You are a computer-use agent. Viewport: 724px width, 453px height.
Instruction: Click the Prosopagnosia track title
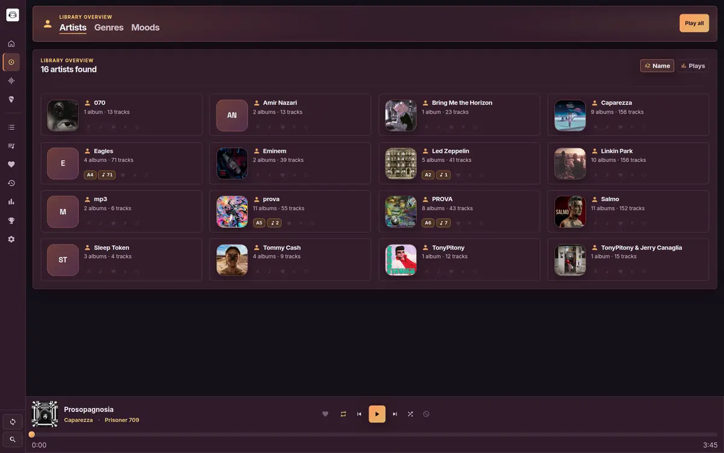pos(89,410)
